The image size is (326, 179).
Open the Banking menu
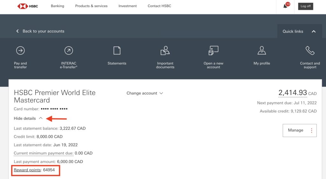[x=57, y=6]
